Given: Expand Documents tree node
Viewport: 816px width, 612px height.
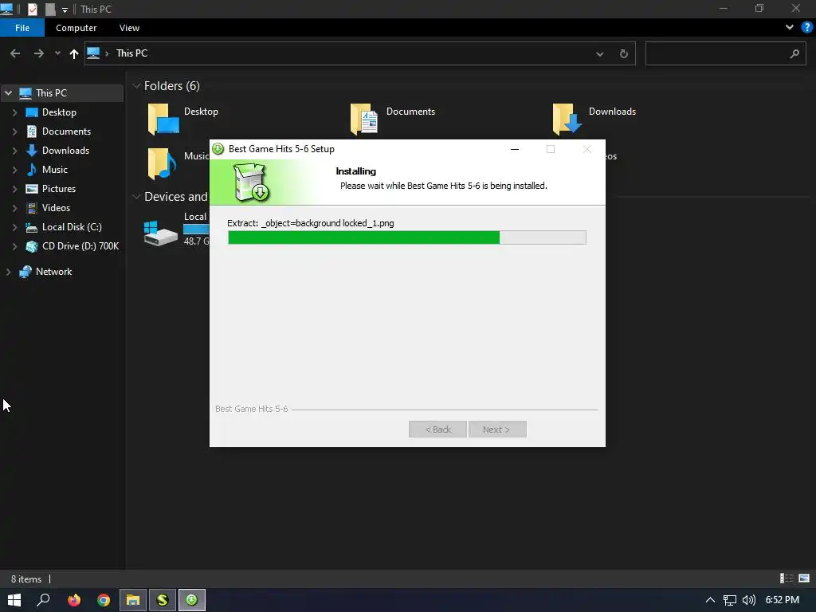Looking at the screenshot, I should [14, 131].
